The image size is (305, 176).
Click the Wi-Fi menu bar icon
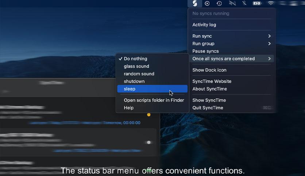tap(271, 3)
